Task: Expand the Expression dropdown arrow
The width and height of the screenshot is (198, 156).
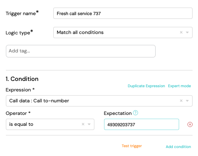Action: point(187,101)
